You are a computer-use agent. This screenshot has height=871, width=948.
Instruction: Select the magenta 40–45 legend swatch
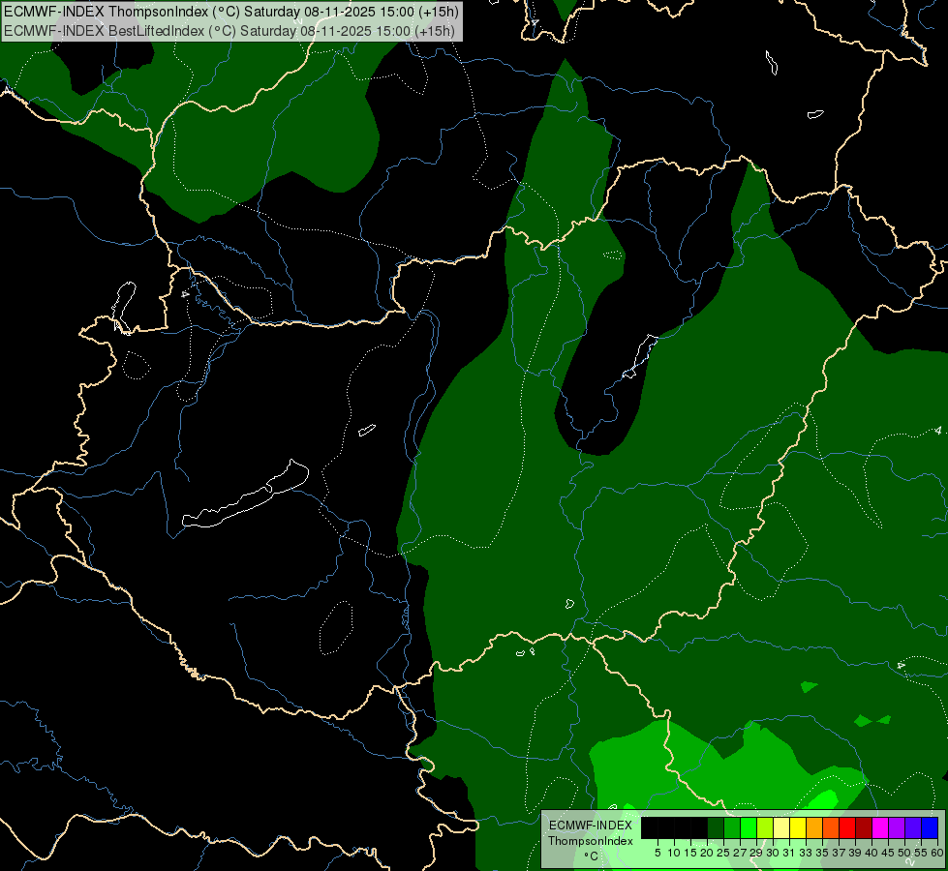(880, 828)
